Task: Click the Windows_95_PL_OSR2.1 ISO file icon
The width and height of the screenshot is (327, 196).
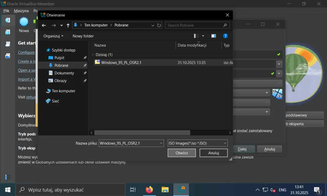Action: (97, 62)
